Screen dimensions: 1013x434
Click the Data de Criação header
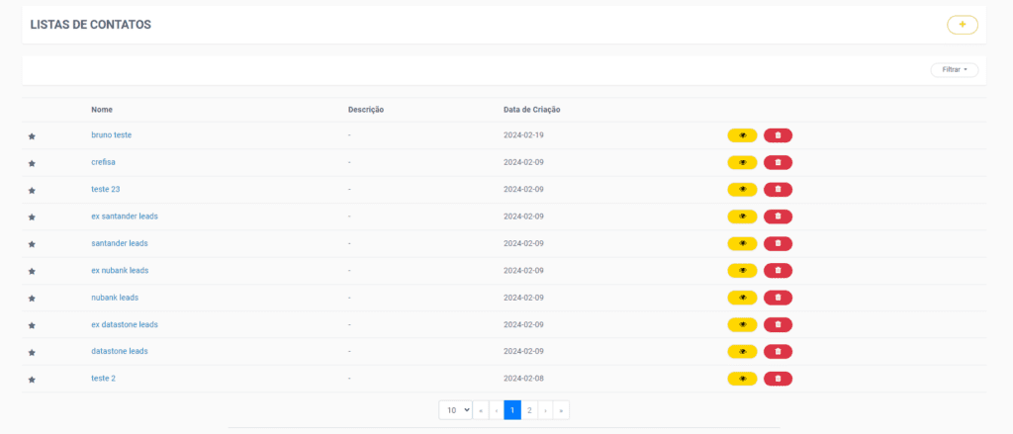click(531, 110)
